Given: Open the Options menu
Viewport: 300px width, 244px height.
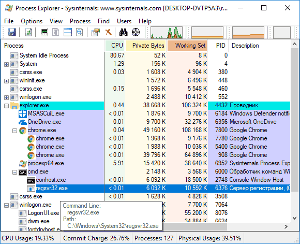Looking at the screenshot, I should point(32,21).
